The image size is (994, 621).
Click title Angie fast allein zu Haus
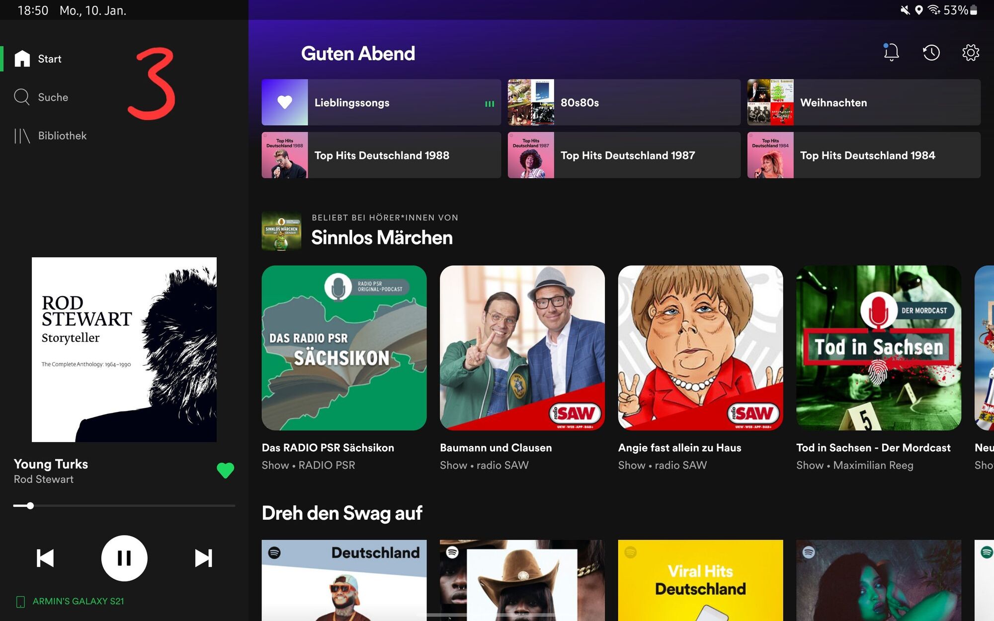[x=679, y=448]
